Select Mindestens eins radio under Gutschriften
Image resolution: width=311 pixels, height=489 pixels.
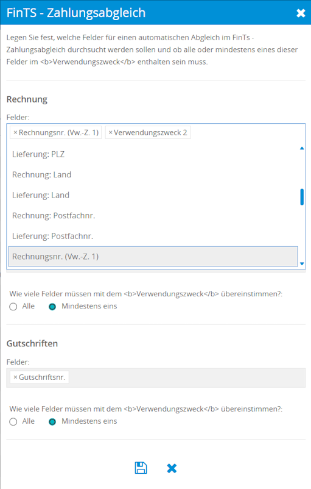point(52,422)
